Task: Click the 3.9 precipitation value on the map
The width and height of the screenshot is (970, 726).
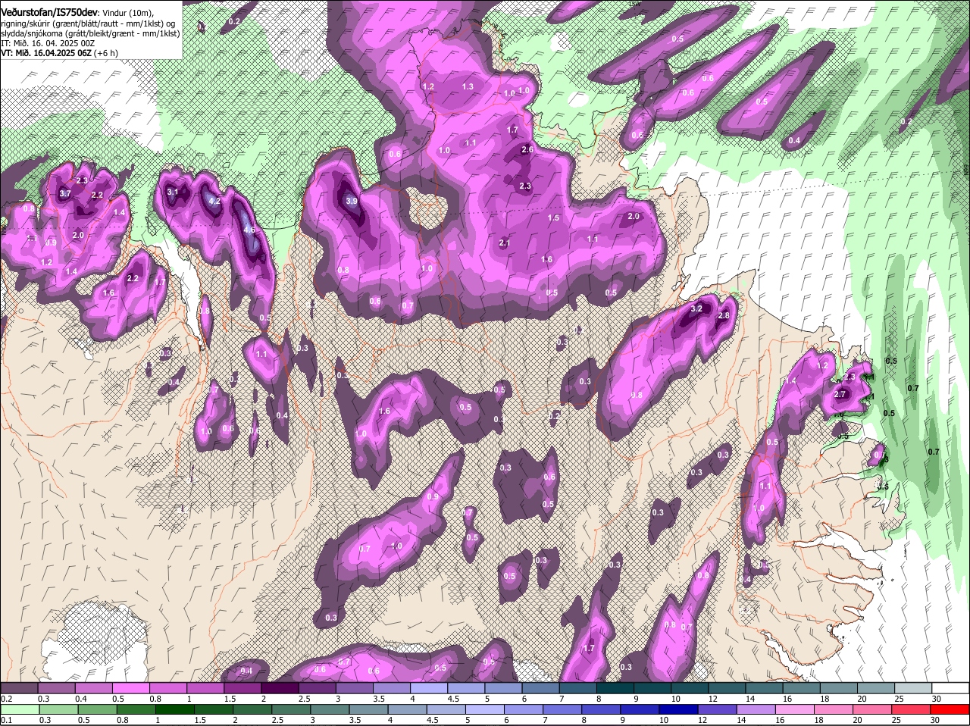Action: tap(351, 202)
